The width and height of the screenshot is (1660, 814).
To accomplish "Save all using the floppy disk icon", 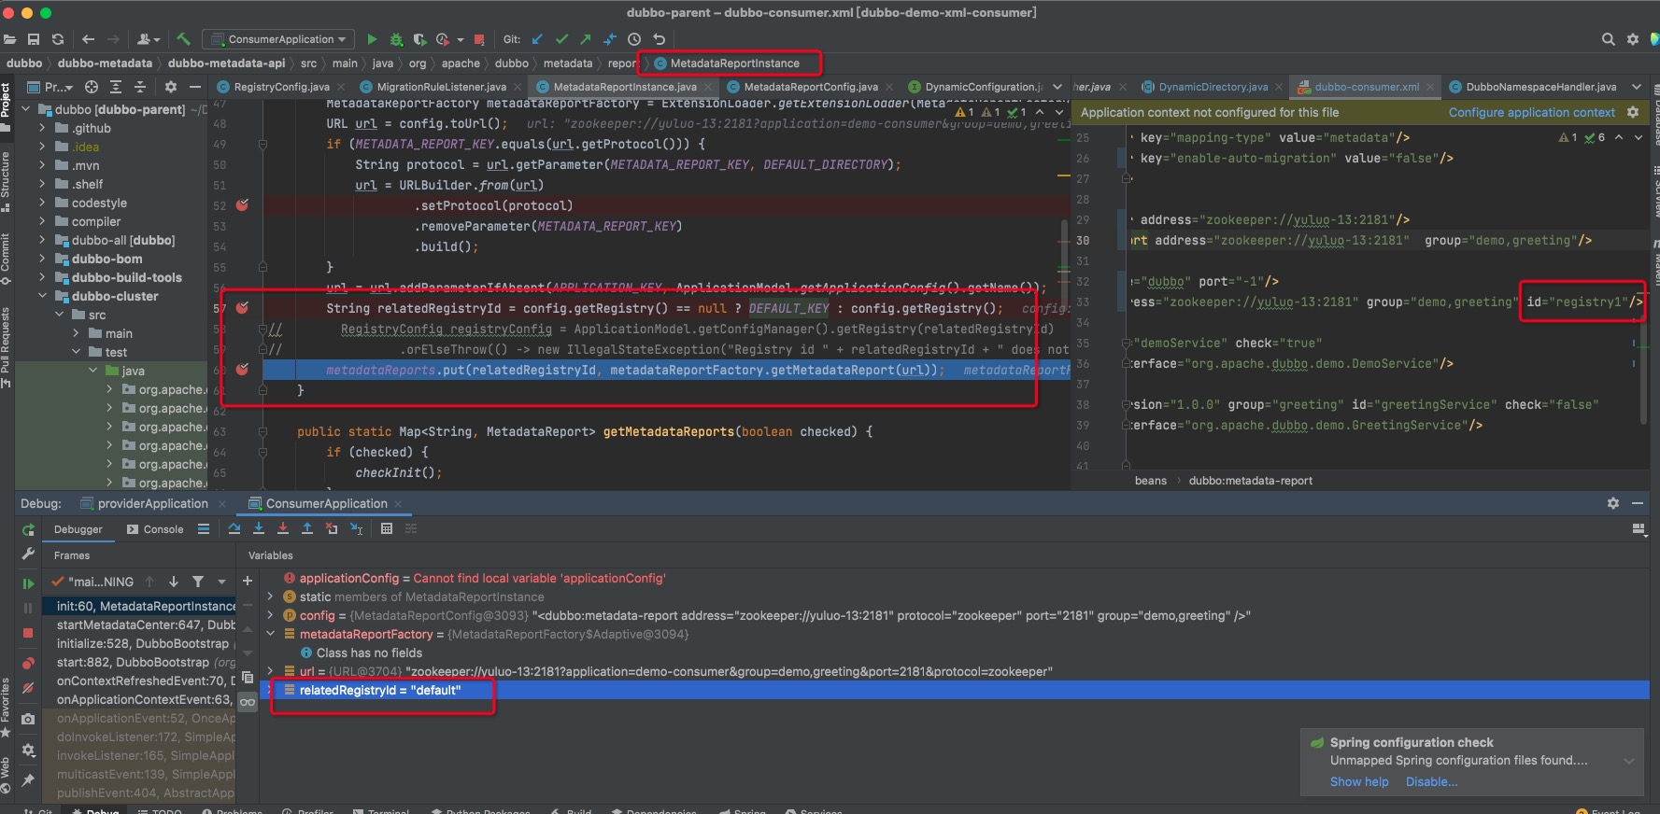I will (x=34, y=39).
